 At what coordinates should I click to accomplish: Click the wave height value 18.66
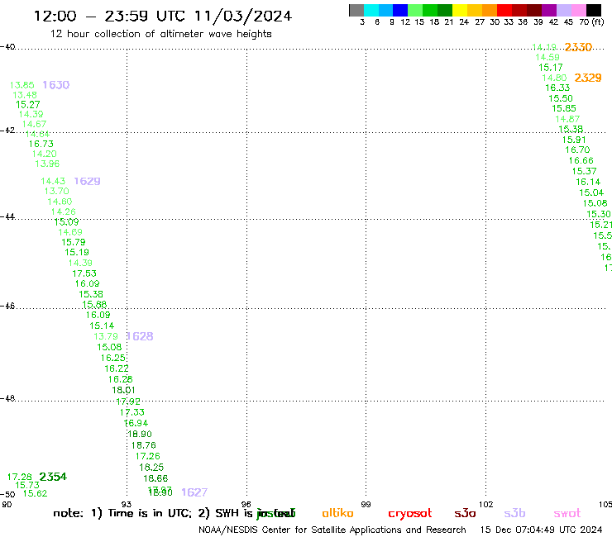155,479
